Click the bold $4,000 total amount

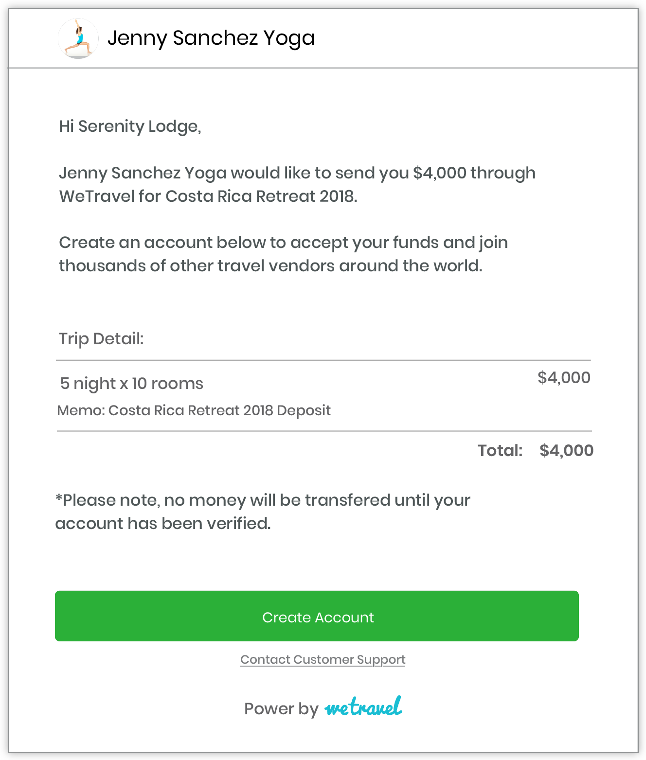click(x=567, y=450)
